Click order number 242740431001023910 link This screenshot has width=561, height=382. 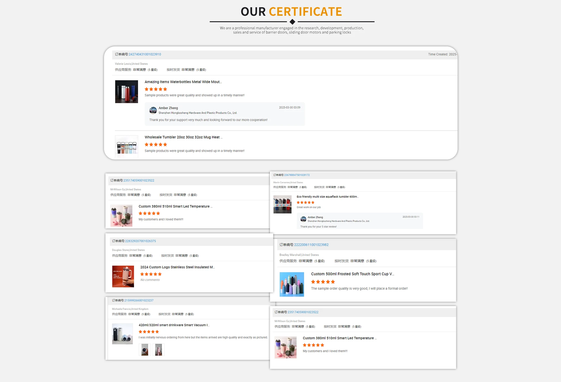pos(145,54)
